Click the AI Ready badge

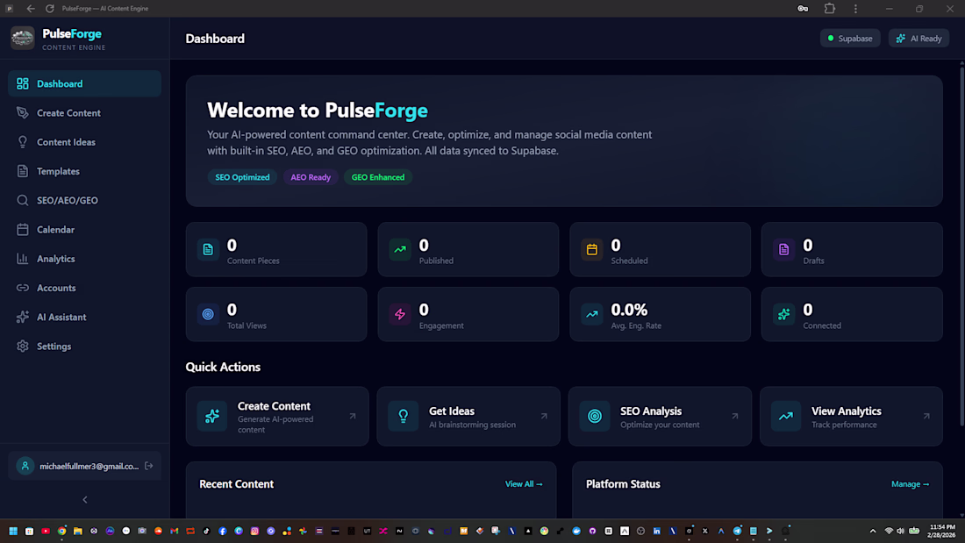pos(919,39)
